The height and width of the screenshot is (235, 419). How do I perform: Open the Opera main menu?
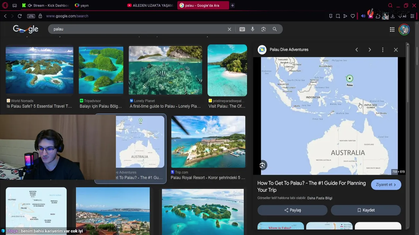5,5
